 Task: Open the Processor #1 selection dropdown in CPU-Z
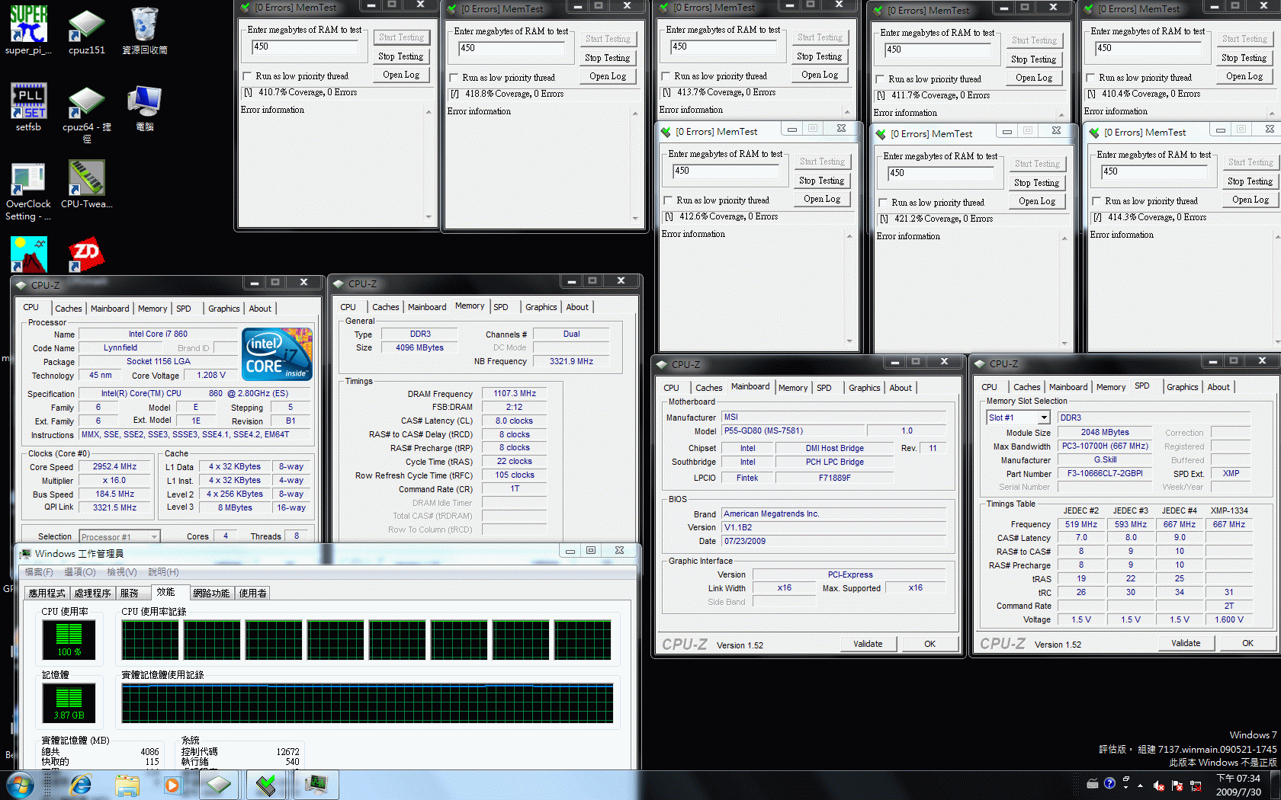154,536
